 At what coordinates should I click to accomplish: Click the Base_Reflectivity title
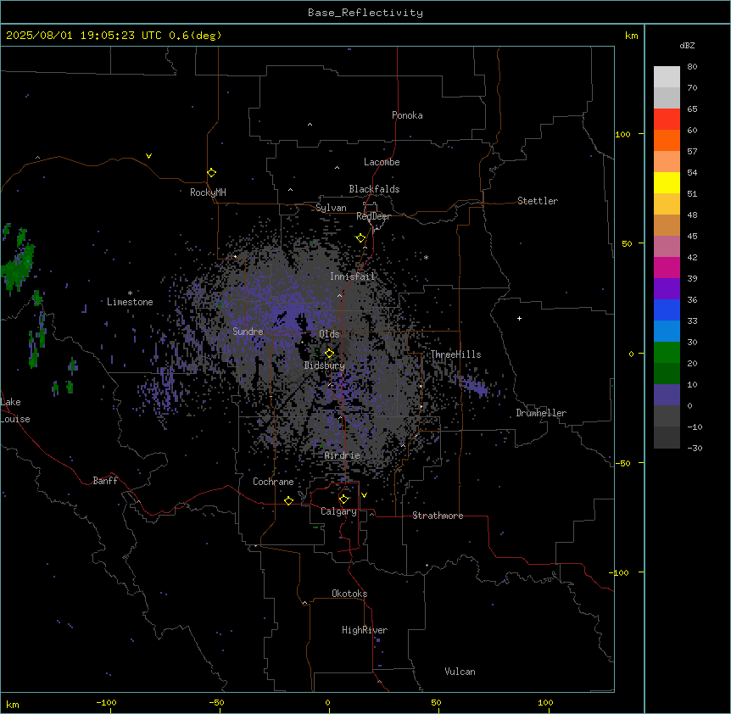pyautogui.click(x=365, y=13)
